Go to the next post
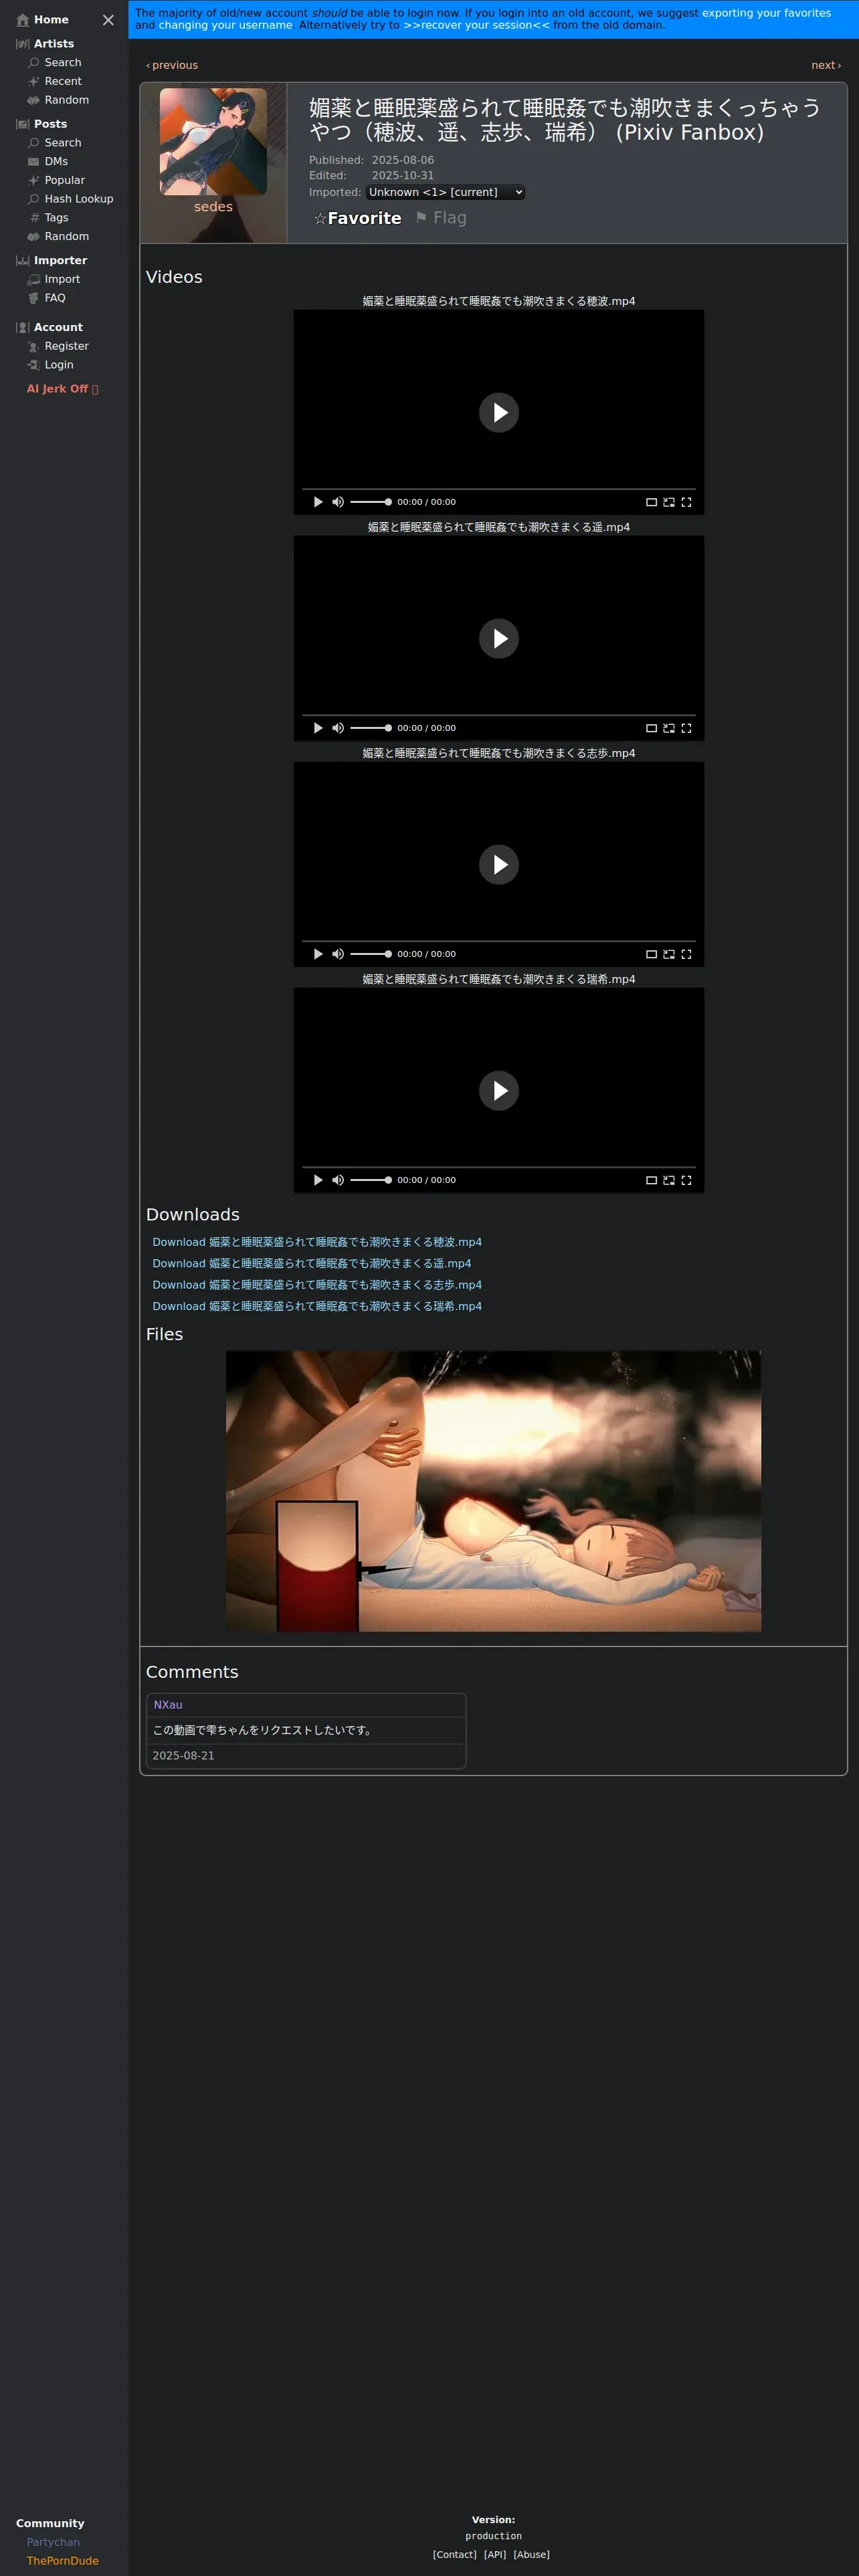 point(826,65)
